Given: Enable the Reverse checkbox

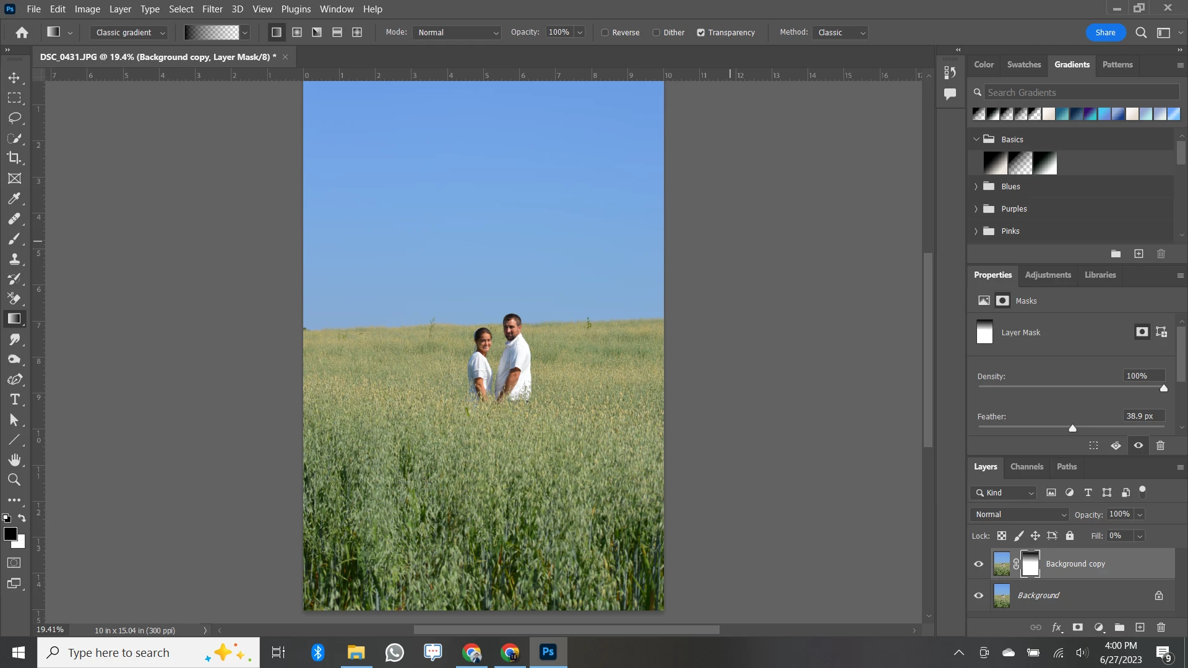Looking at the screenshot, I should [605, 33].
